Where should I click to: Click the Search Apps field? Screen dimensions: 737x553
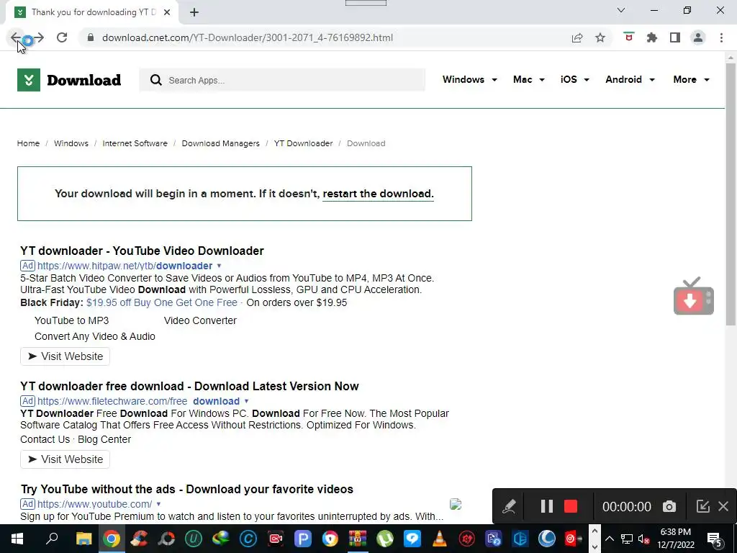tap(282, 80)
